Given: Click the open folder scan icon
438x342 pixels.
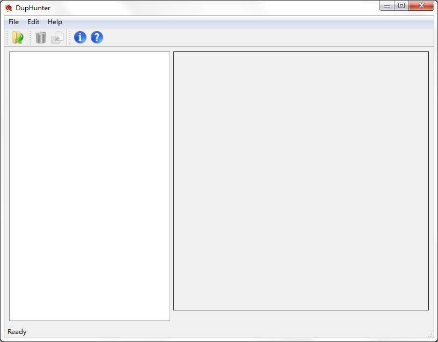Looking at the screenshot, I should 18,38.
